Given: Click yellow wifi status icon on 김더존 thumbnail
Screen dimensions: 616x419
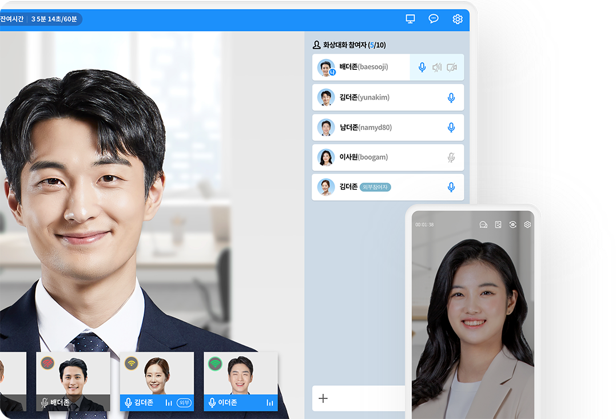Looking at the screenshot, I should (131, 363).
